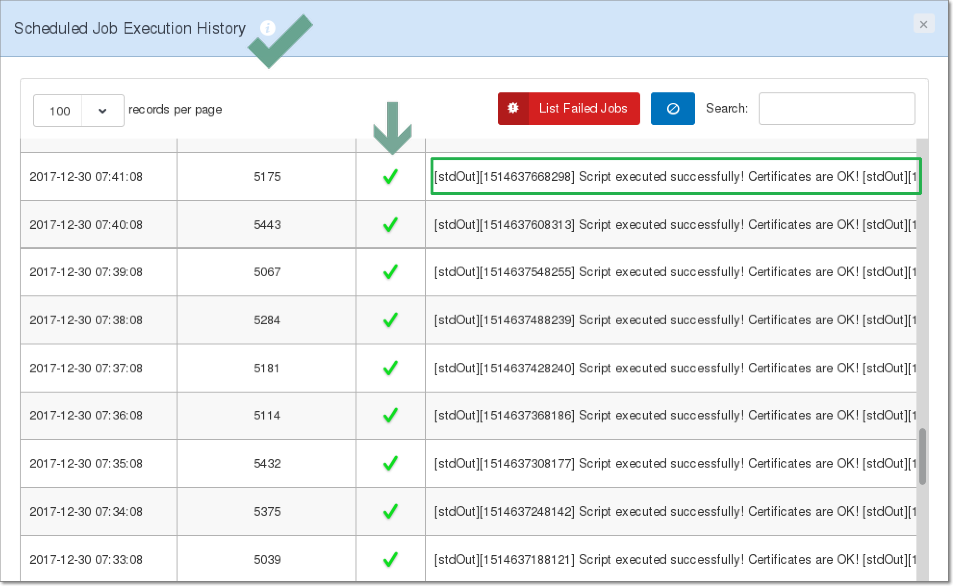
Task: Click the success checkmark for 07:37:08 row
Action: (391, 368)
